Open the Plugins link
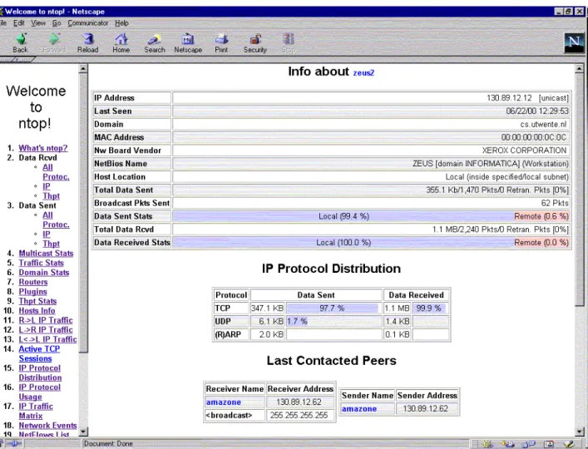This screenshot has width=588, height=449. [x=33, y=292]
